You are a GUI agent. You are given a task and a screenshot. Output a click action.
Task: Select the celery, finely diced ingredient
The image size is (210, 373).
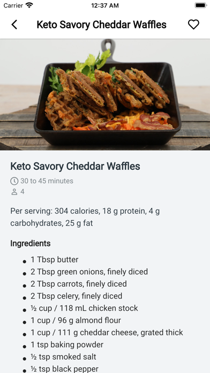tap(77, 296)
